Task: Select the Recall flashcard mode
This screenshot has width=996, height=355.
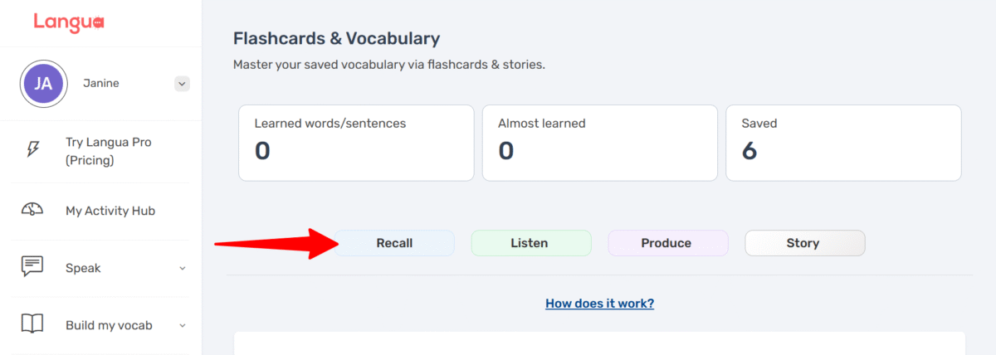Action: [x=394, y=243]
